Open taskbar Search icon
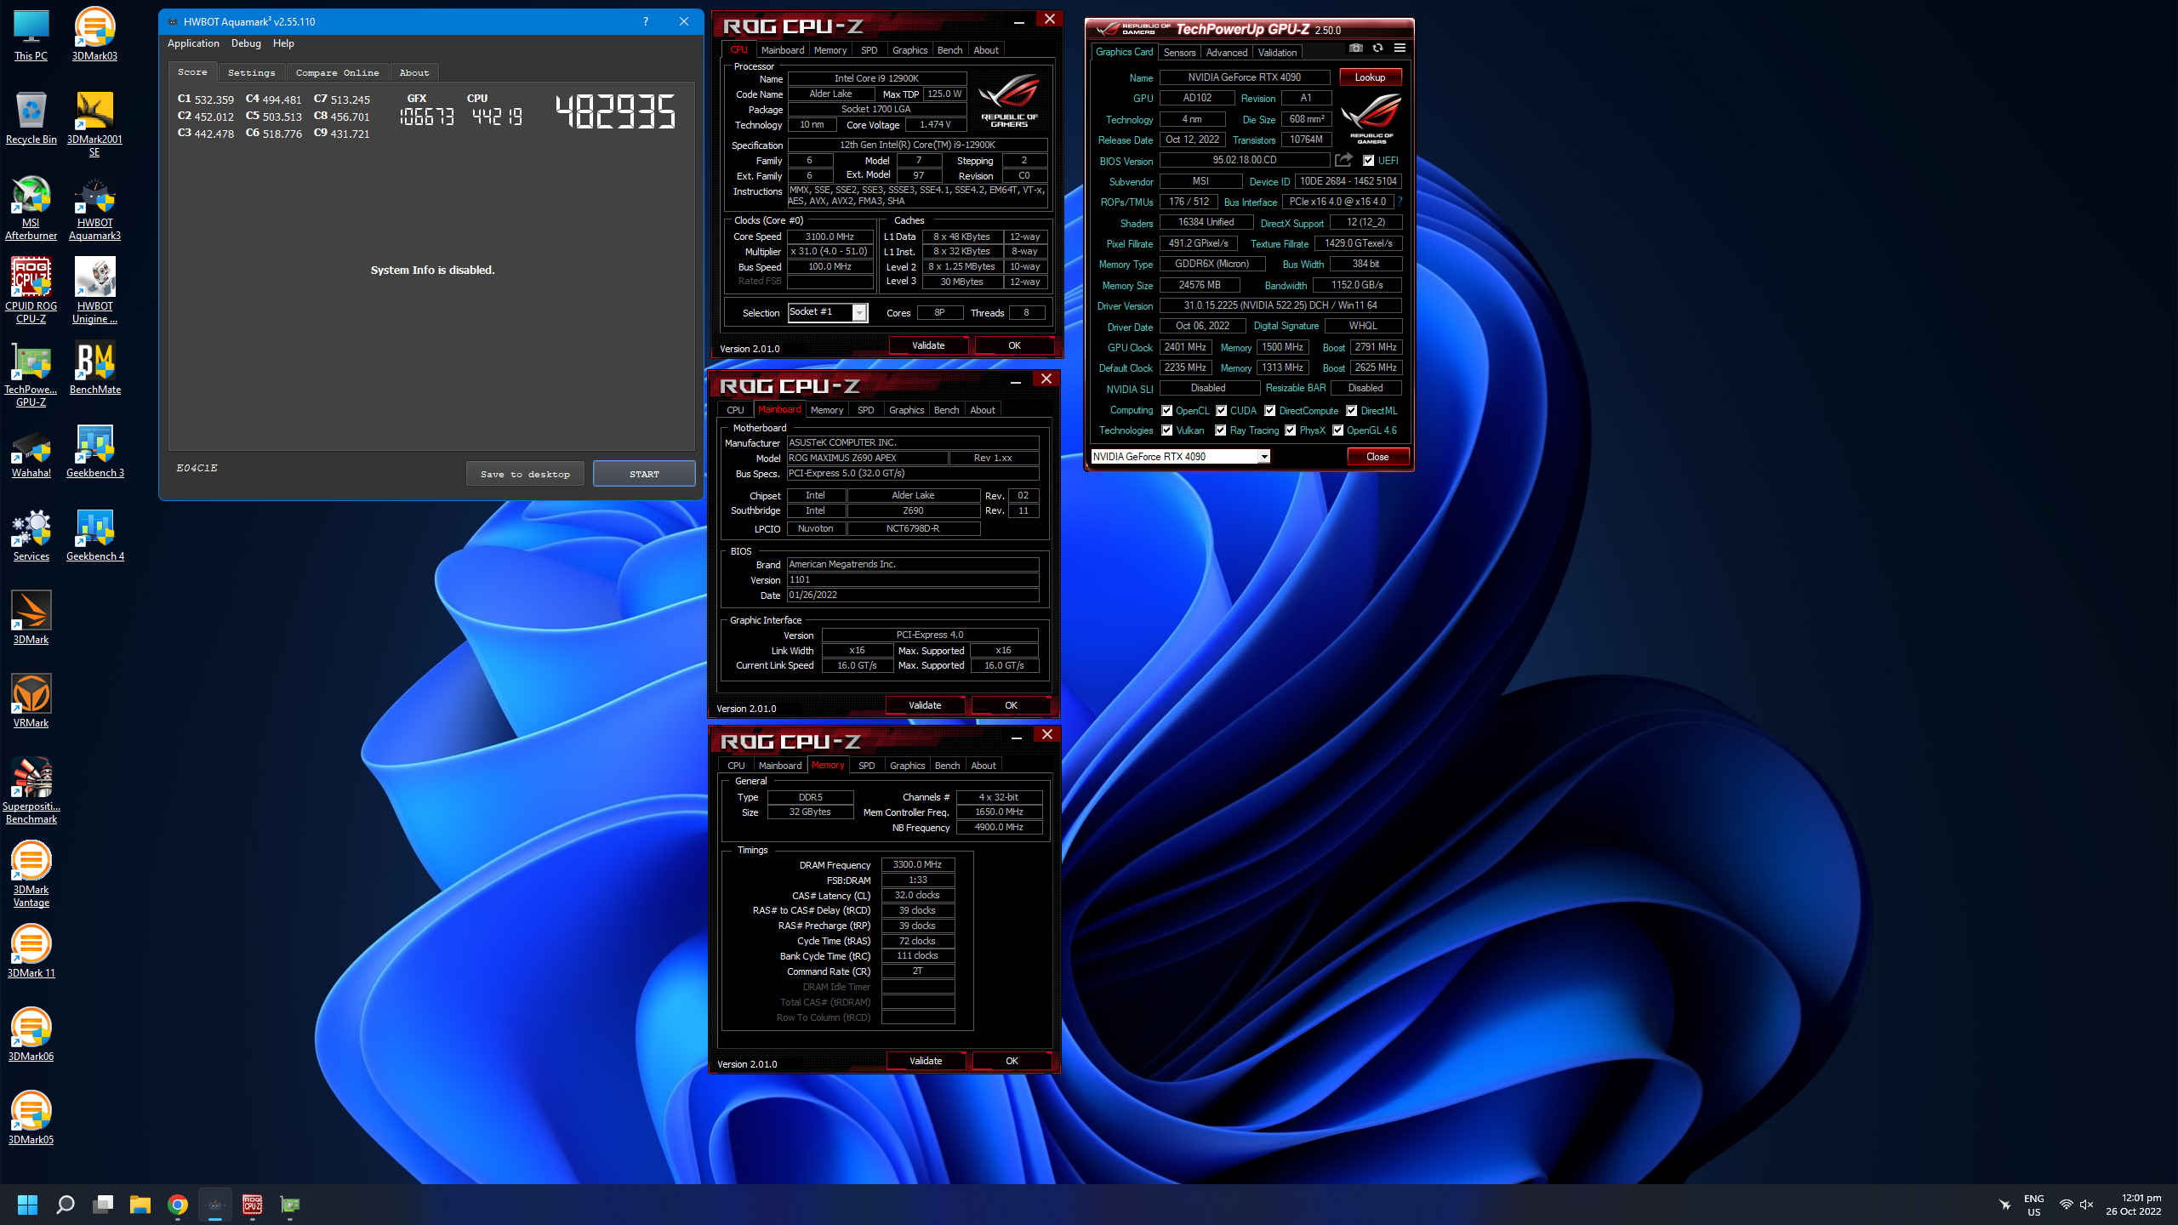2178x1225 pixels. click(66, 1205)
